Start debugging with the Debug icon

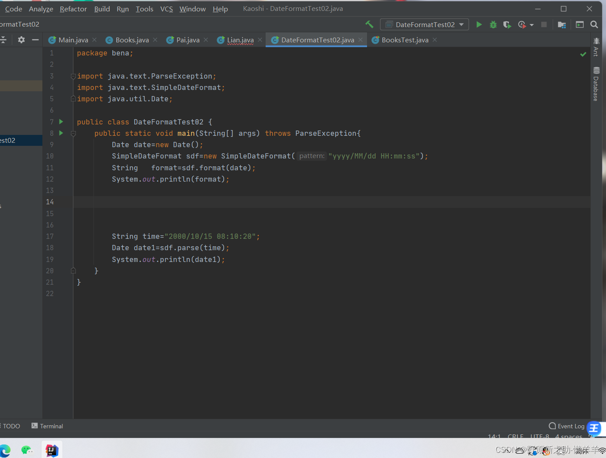(493, 24)
